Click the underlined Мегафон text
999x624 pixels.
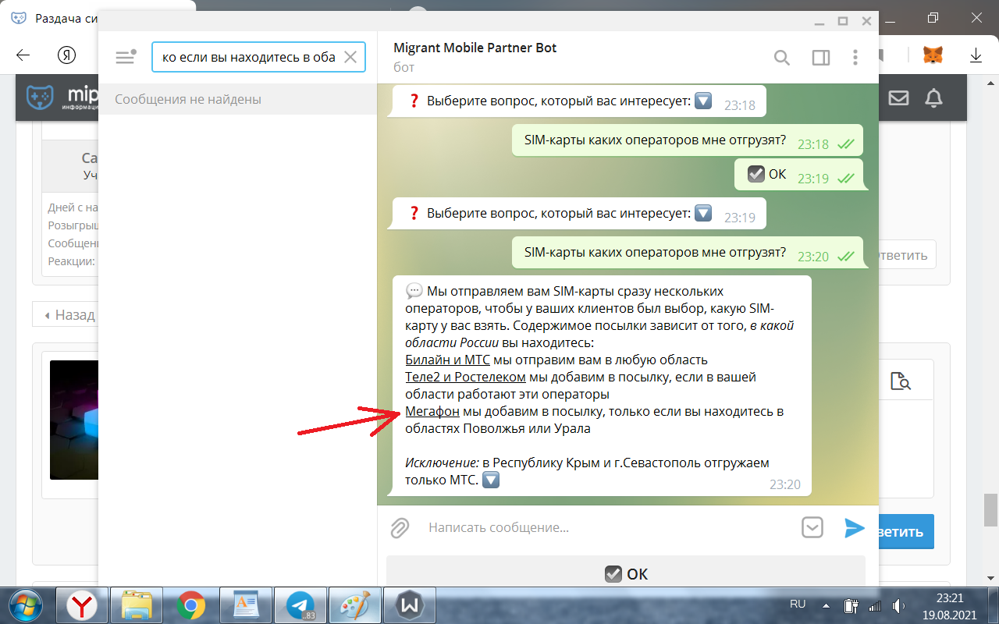[x=432, y=411]
